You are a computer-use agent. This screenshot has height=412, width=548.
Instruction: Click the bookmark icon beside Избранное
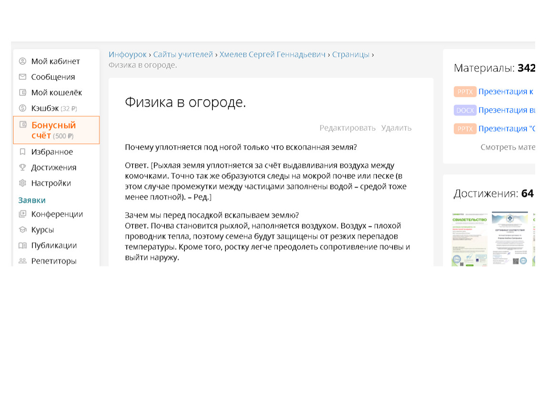click(22, 152)
